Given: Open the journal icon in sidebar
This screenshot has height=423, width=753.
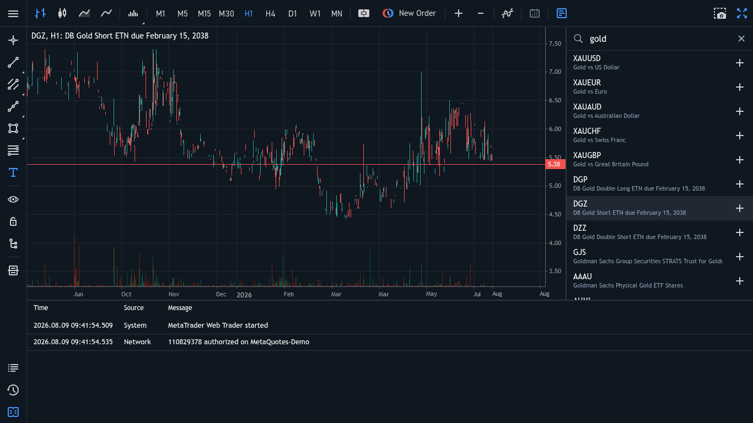Looking at the screenshot, I should click(13, 412).
